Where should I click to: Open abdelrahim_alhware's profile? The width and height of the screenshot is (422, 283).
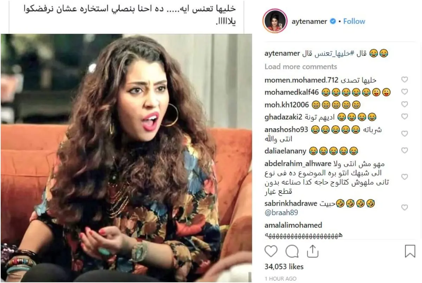point(298,163)
